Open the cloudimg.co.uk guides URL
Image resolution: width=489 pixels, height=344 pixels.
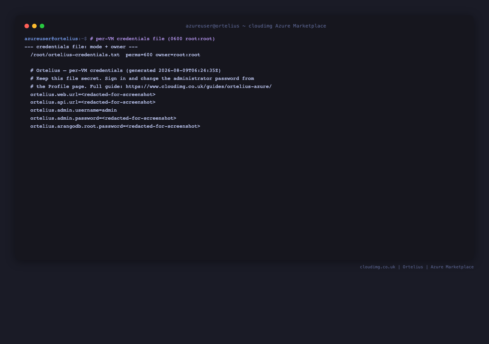coord(199,87)
